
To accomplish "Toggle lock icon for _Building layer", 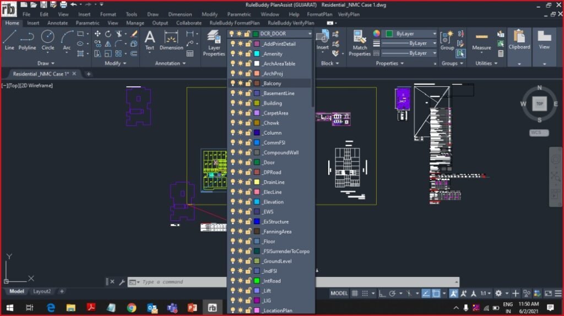I will point(248,103).
